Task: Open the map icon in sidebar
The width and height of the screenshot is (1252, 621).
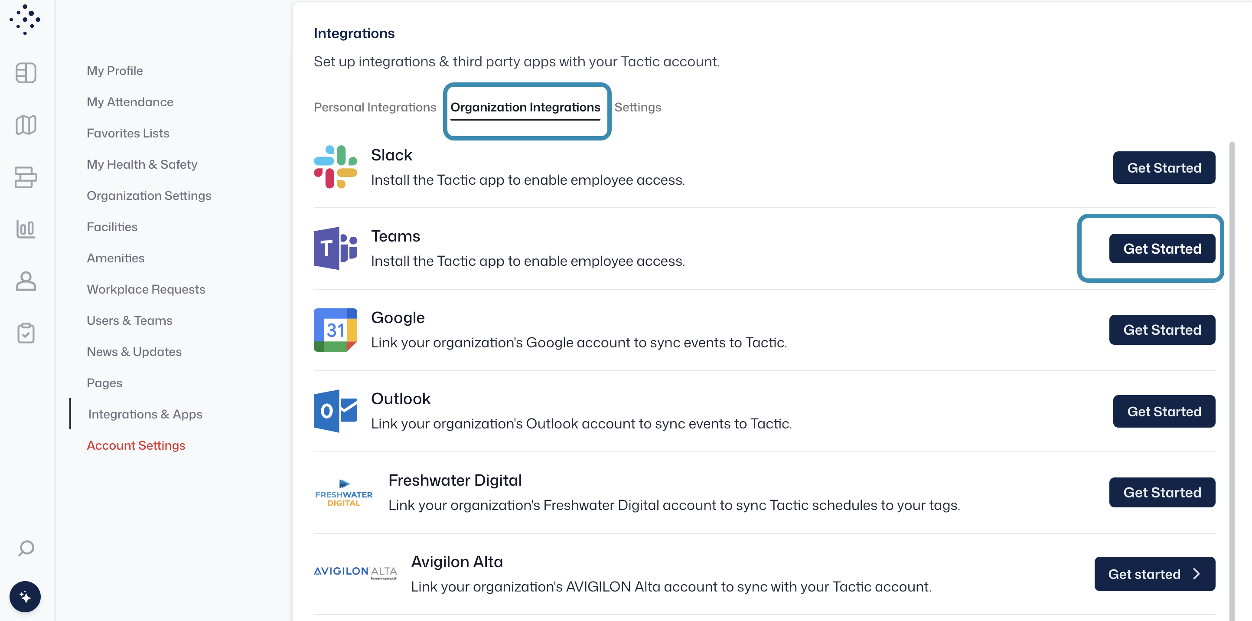Action: click(x=26, y=125)
